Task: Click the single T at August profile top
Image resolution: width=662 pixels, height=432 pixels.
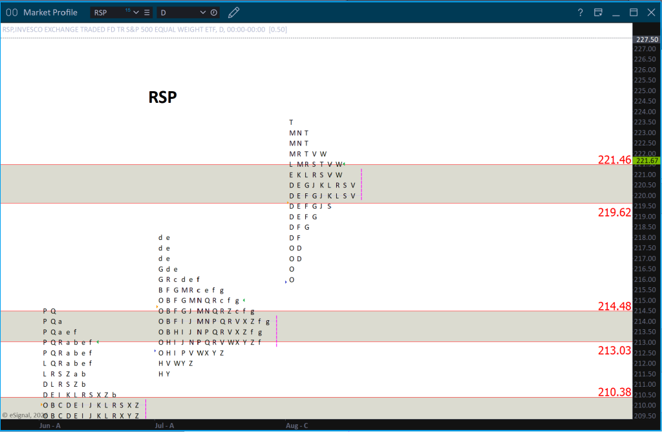Action: (x=291, y=122)
